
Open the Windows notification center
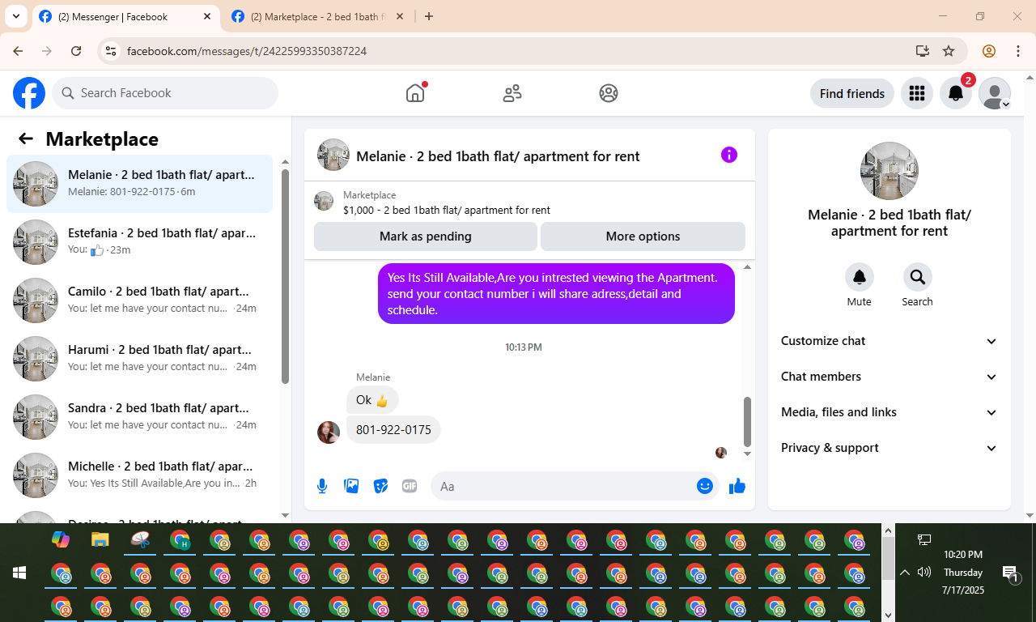click(x=1010, y=573)
